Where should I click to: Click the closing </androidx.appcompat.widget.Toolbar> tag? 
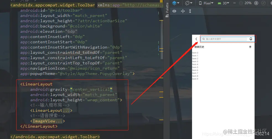point(55,137)
